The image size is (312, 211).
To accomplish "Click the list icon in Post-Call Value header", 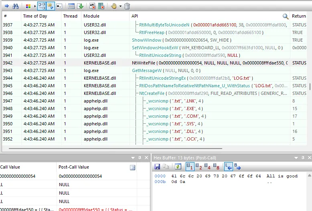I will 132,167.
